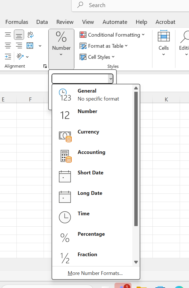The width and height of the screenshot is (189, 288).
Task: Open the View tab
Action: (88, 22)
